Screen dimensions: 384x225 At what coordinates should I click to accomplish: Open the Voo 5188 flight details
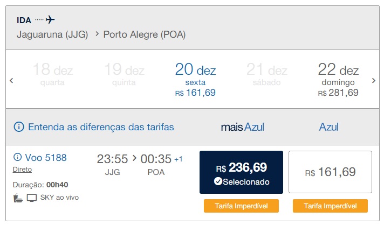point(46,158)
